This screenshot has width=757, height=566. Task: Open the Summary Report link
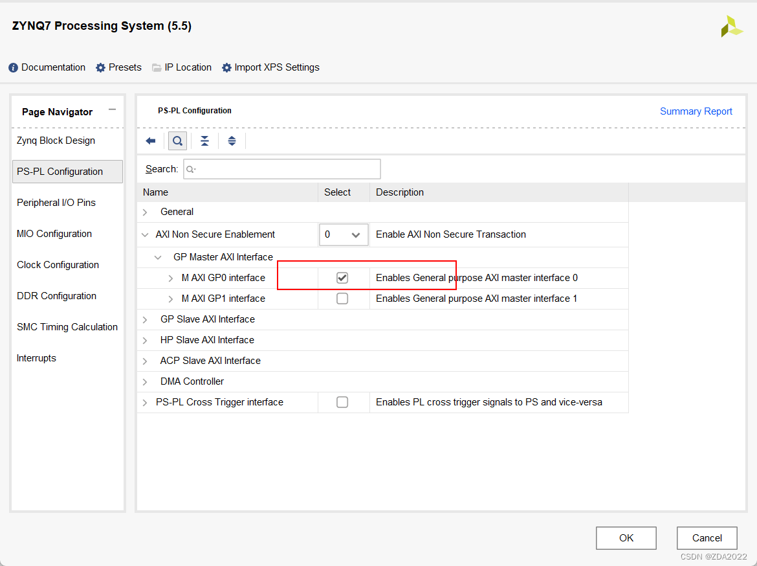tap(696, 111)
